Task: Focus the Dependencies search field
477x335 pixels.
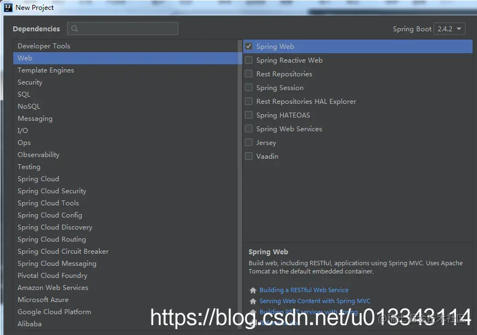Action: click(x=122, y=29)
